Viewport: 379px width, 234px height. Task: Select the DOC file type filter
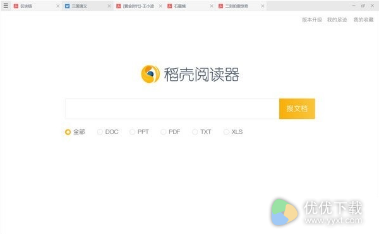pyautogui.click(x=108, y=132)
